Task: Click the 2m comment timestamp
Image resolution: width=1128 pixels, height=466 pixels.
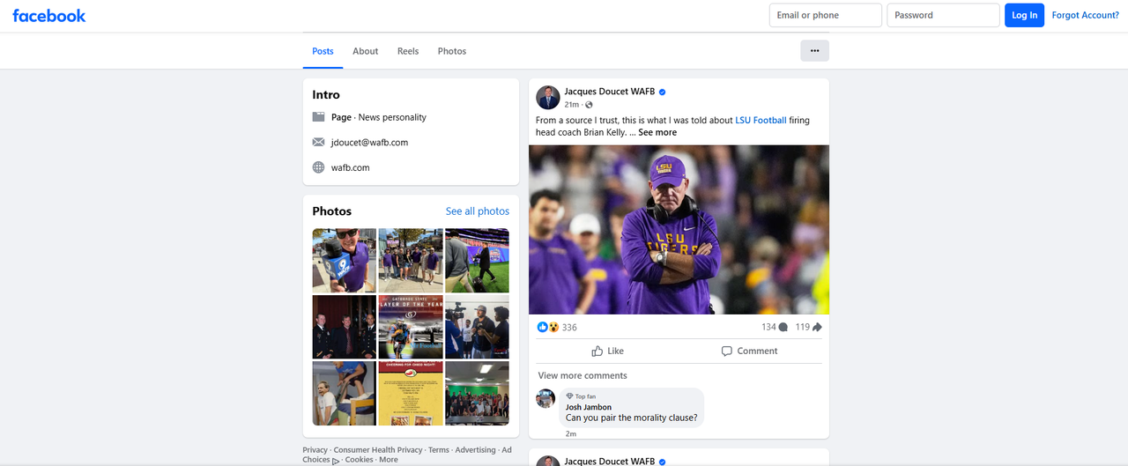Action: (571, 433)
